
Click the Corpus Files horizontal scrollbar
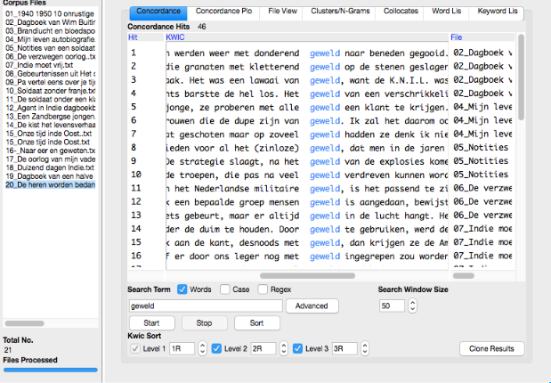pos(25,323)
